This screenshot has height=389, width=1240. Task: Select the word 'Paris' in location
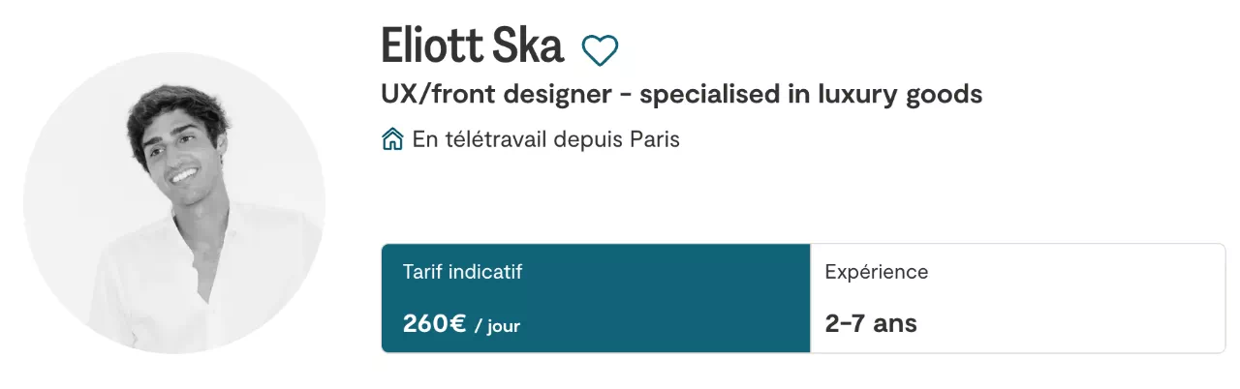tap(654, 139)
